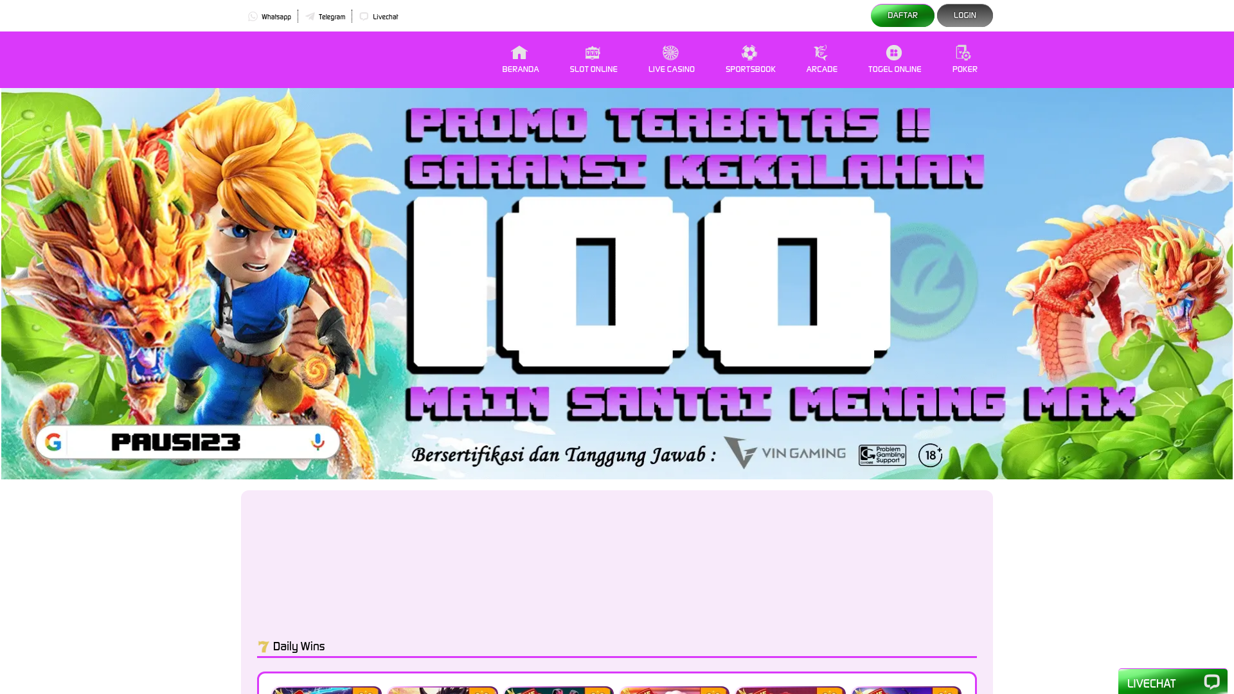Open LIVE CASINO menu item
Screen dimensions: 1234x694
(672, 59)
